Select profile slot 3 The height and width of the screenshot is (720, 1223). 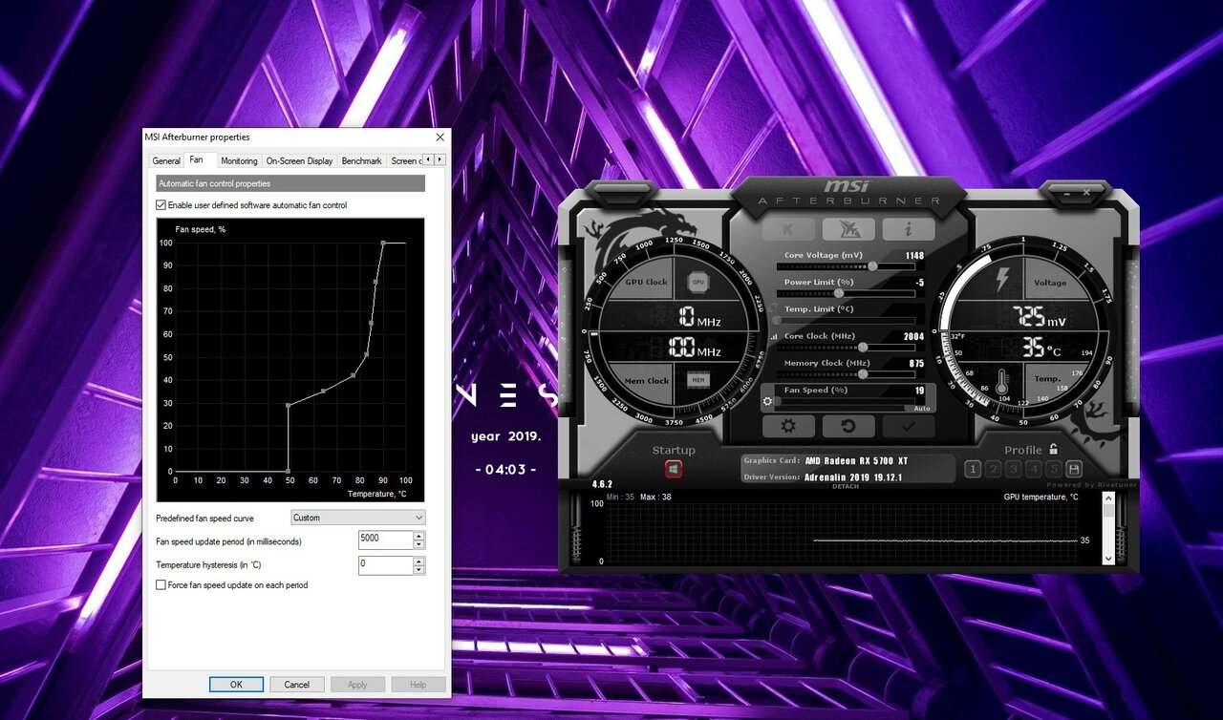[1013, 469]
